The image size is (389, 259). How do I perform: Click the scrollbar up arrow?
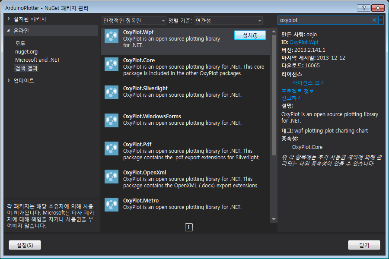pos(274,32)
